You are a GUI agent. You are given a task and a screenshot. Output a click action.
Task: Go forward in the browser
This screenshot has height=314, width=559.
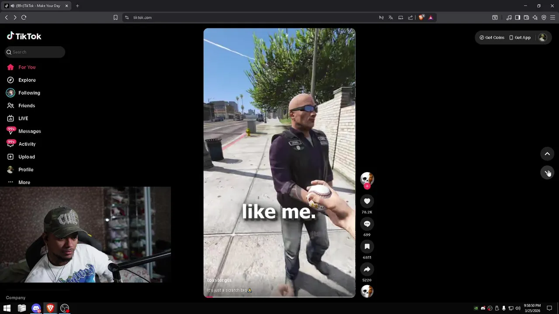click(x=15, y=17)
